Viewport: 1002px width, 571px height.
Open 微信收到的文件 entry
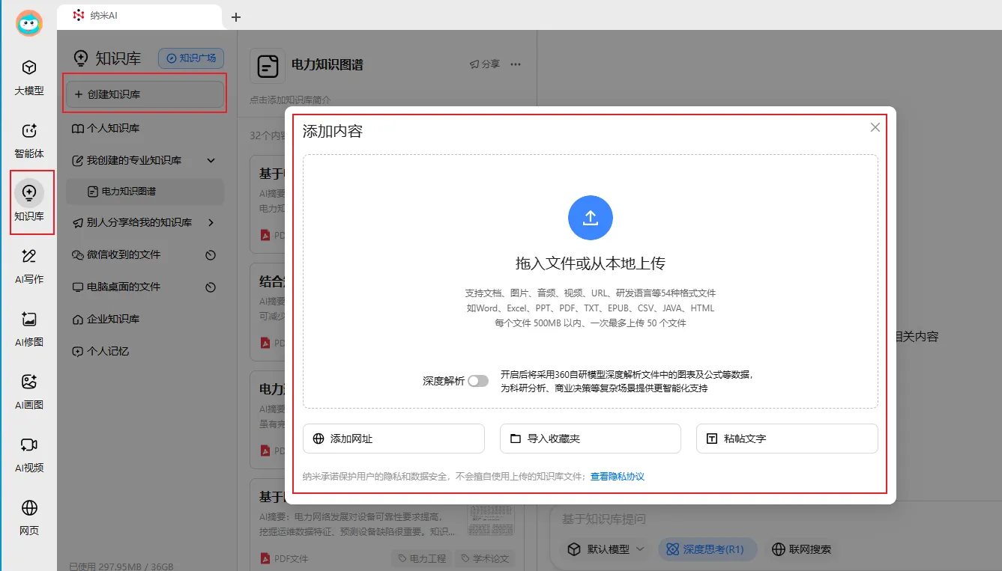[x=124, y=254]
